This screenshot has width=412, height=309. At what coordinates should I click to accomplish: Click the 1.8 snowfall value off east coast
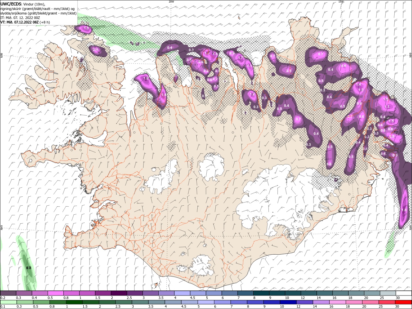click(x=404, y=210)
